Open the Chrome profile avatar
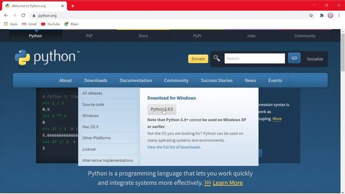The image size is (345, 194). (x=330, y=16)
